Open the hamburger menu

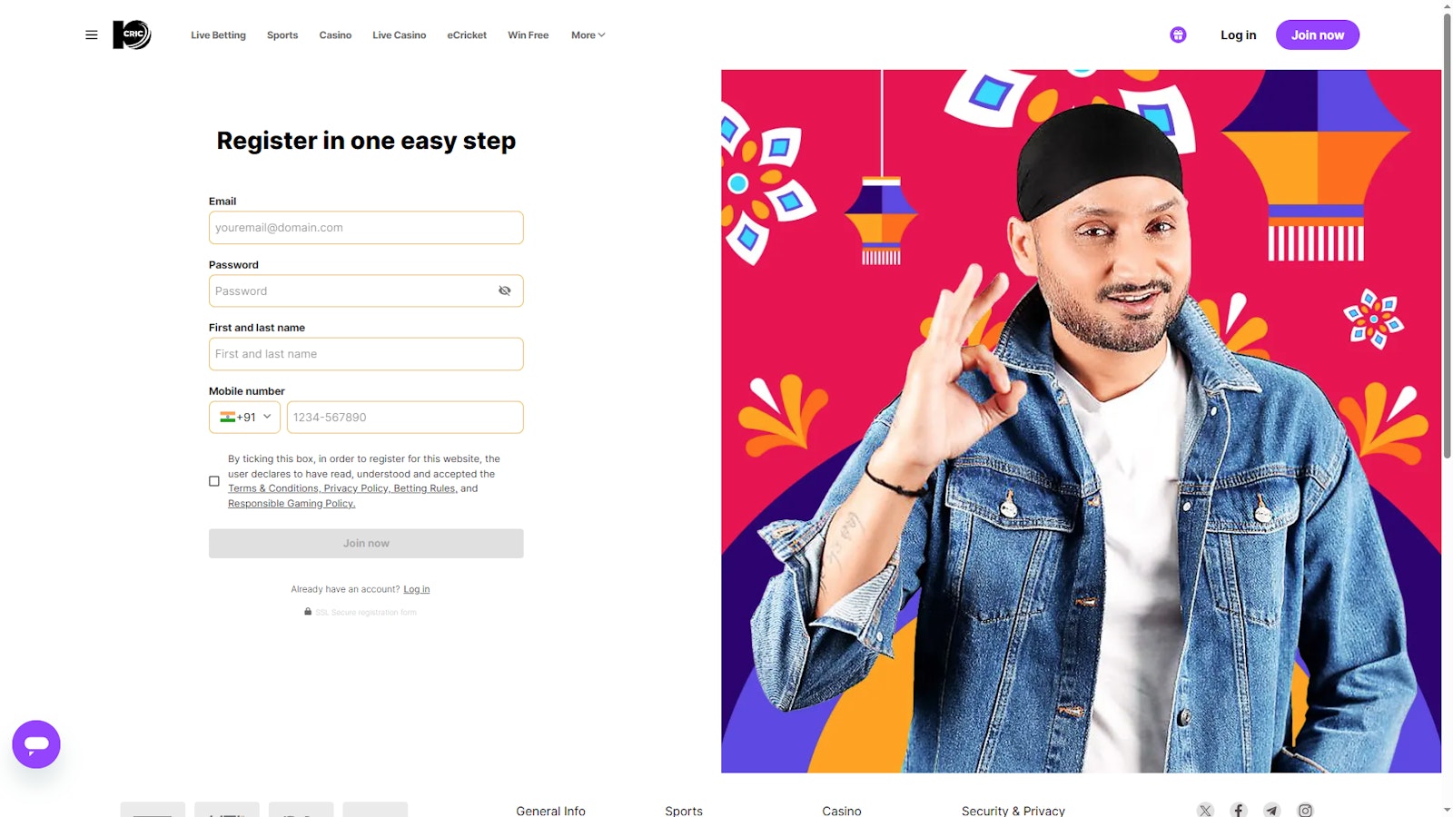pos(92,35)
